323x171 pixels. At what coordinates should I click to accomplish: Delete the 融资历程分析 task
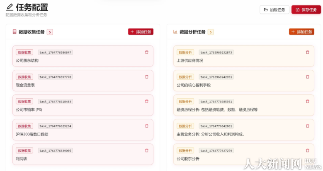click(x=307, y=101)
